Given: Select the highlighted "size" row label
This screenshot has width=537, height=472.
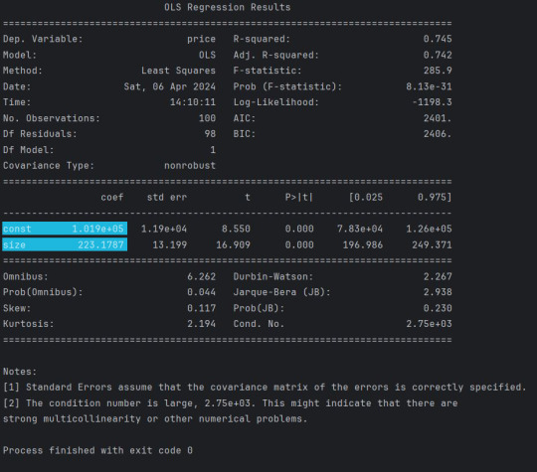Looking at the screenshot, I should (x=14, y=244).
